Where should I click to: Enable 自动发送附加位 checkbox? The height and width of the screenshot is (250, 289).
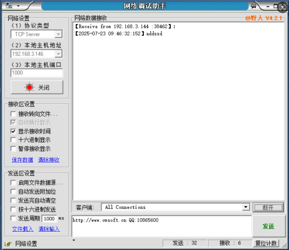[x=13, y=191]
